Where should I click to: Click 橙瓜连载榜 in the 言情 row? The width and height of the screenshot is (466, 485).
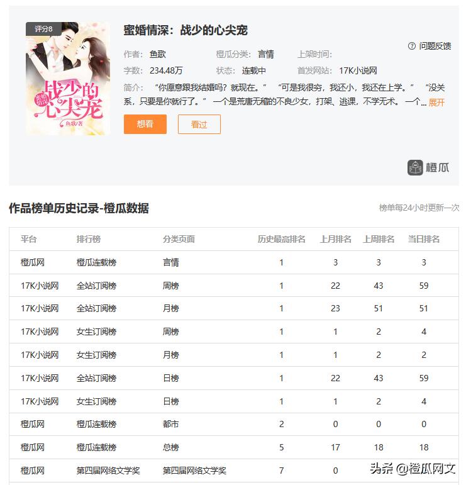pyautogui.click(x=96, y=262)
